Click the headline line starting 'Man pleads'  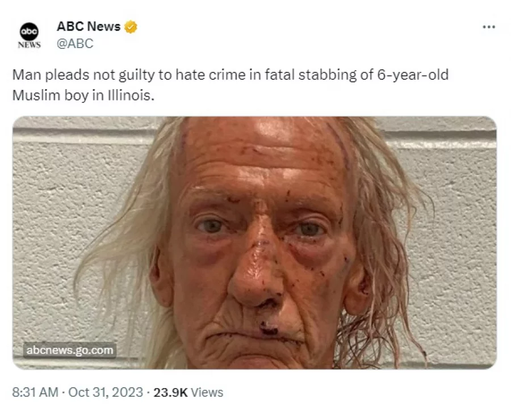point(231,75)
